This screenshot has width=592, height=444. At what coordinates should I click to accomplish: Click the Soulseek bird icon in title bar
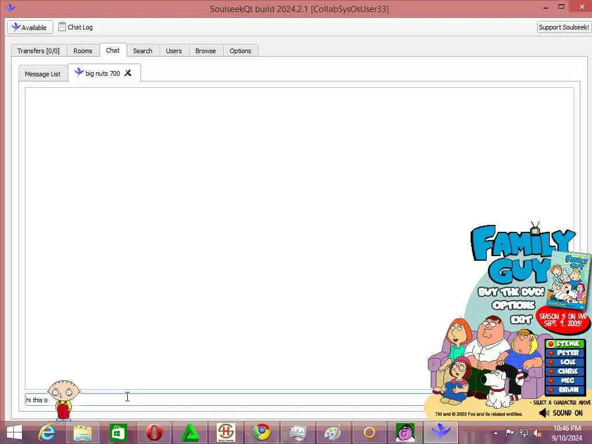(10, 8)
